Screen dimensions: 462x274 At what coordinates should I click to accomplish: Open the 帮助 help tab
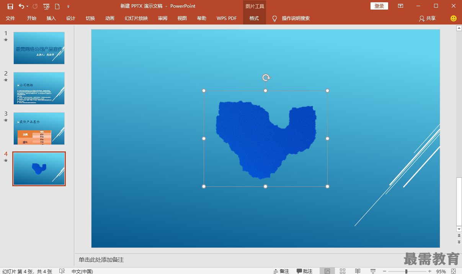click(x=202, y=18)
